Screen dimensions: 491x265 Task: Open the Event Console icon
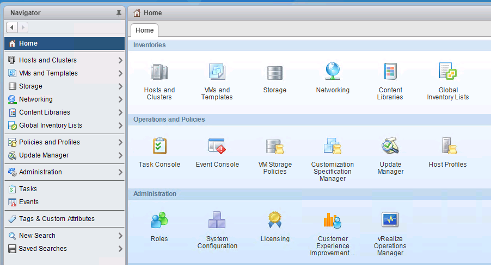click(x=217, y=147)
